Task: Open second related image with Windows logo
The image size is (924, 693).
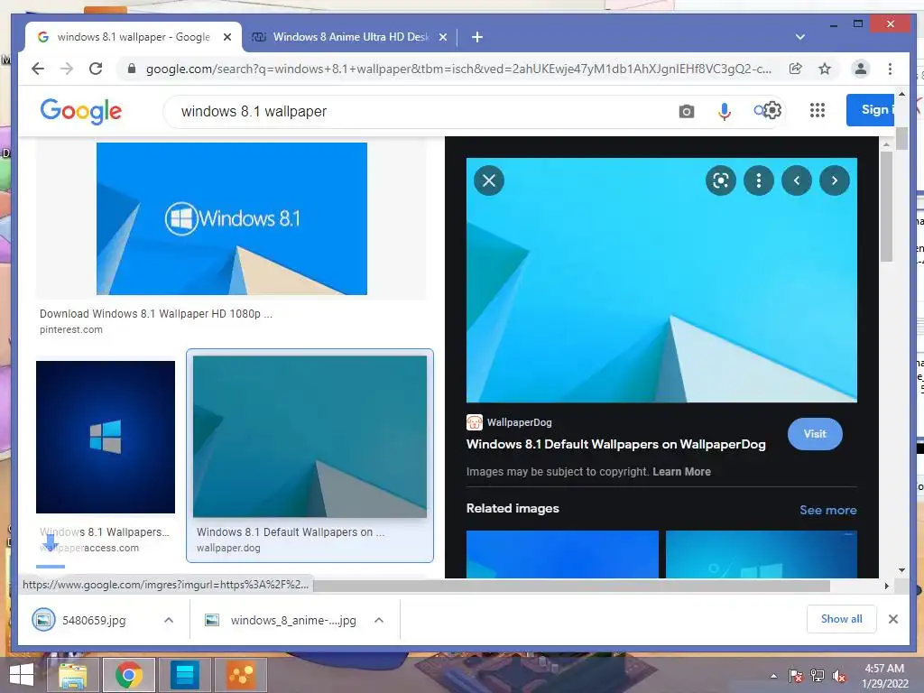Action: pyautogui.click(x=762, y=554)
